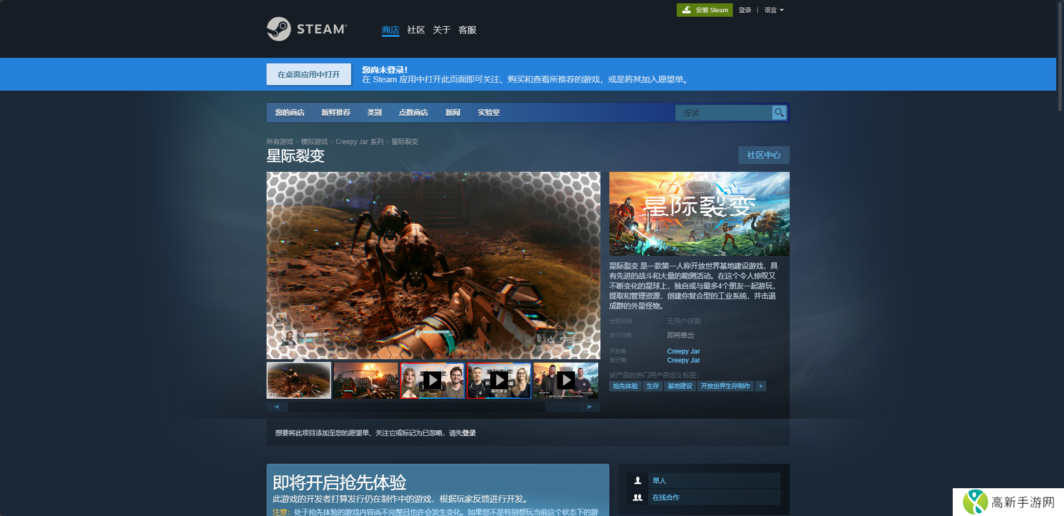
Task: Open the 社区 tab in header
Action: [x=416, y=30]
